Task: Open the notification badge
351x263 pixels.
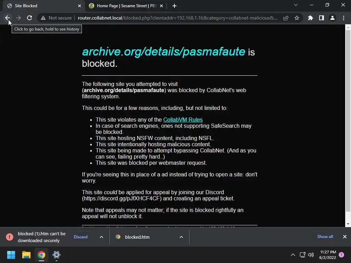Action: (341, 255)
